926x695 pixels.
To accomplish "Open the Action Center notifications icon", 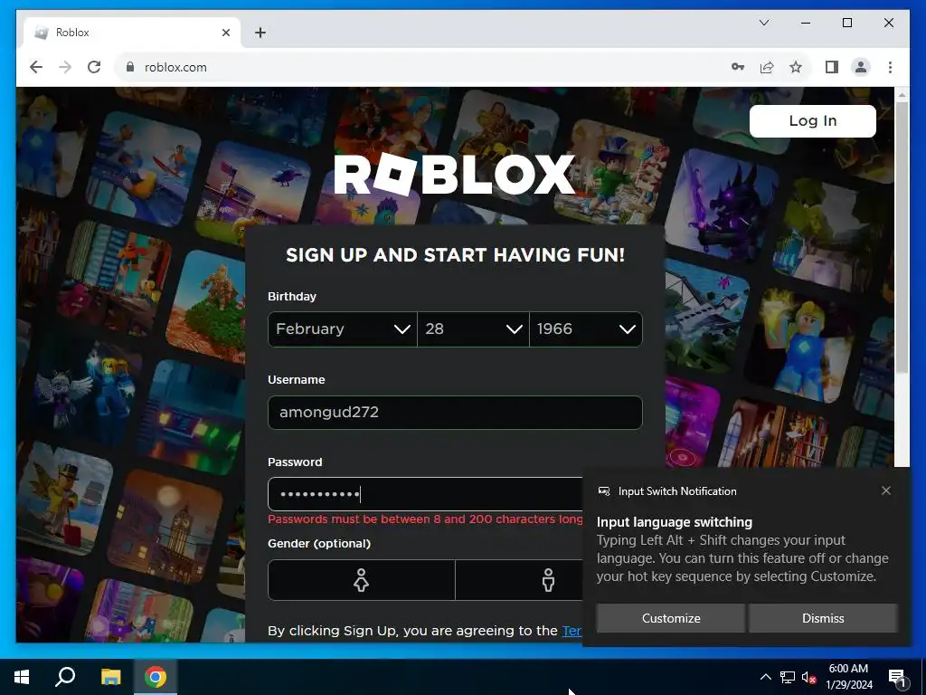I will click(x=897, y=677).
